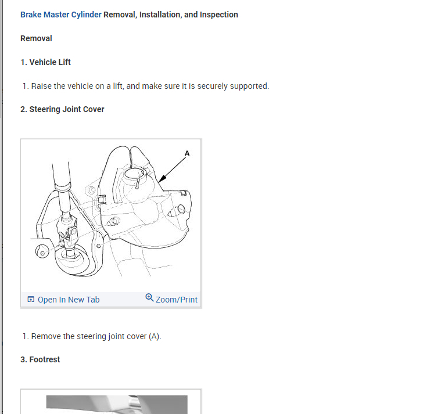423x414 pixels.
Task: Click the arrowhead pointing at the cover
Action: [x=163, y=178]
